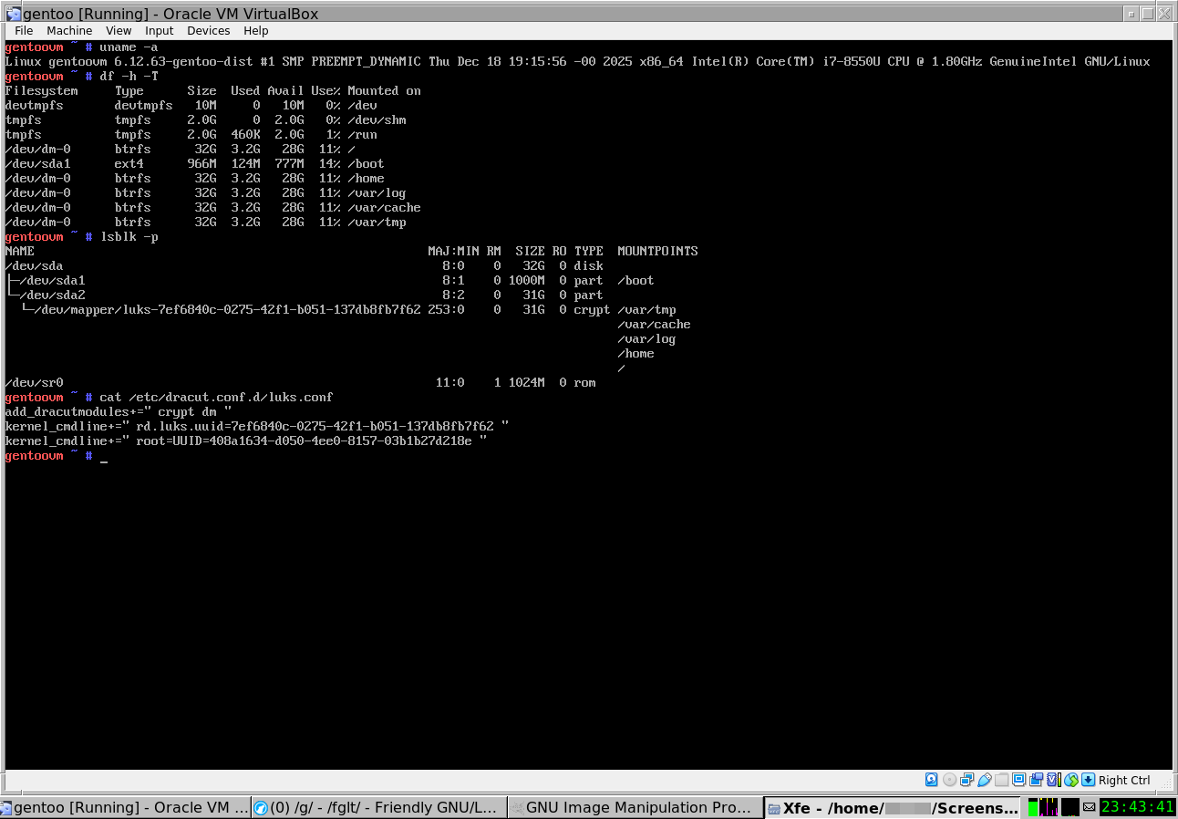Open the Machine menu
Viewport: 1178px width, 819px height.
[x=69, y=31]
